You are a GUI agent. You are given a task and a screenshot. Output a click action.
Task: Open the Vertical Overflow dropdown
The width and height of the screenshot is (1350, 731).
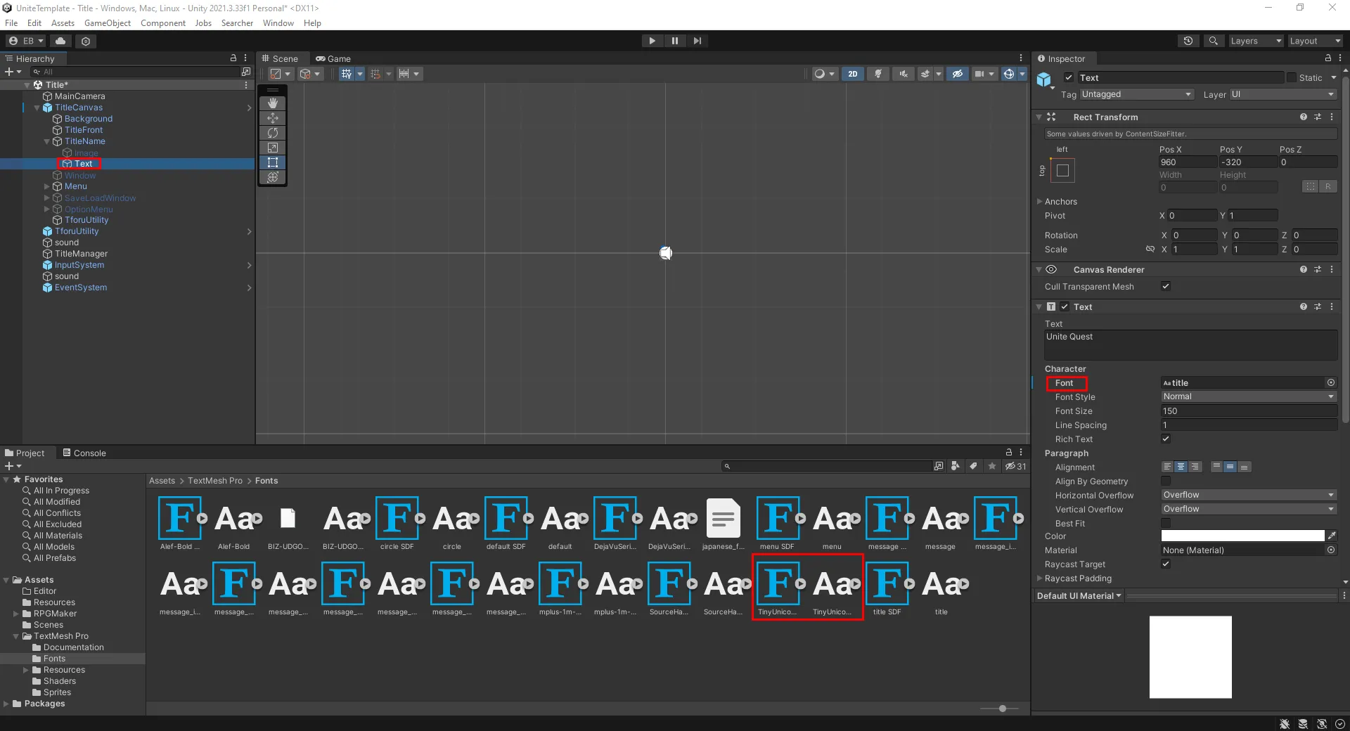[1249, 509]
